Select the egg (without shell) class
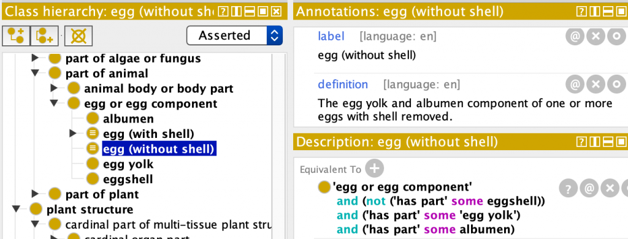Screen dimensions: 628x239 click(x=159, y=149)
